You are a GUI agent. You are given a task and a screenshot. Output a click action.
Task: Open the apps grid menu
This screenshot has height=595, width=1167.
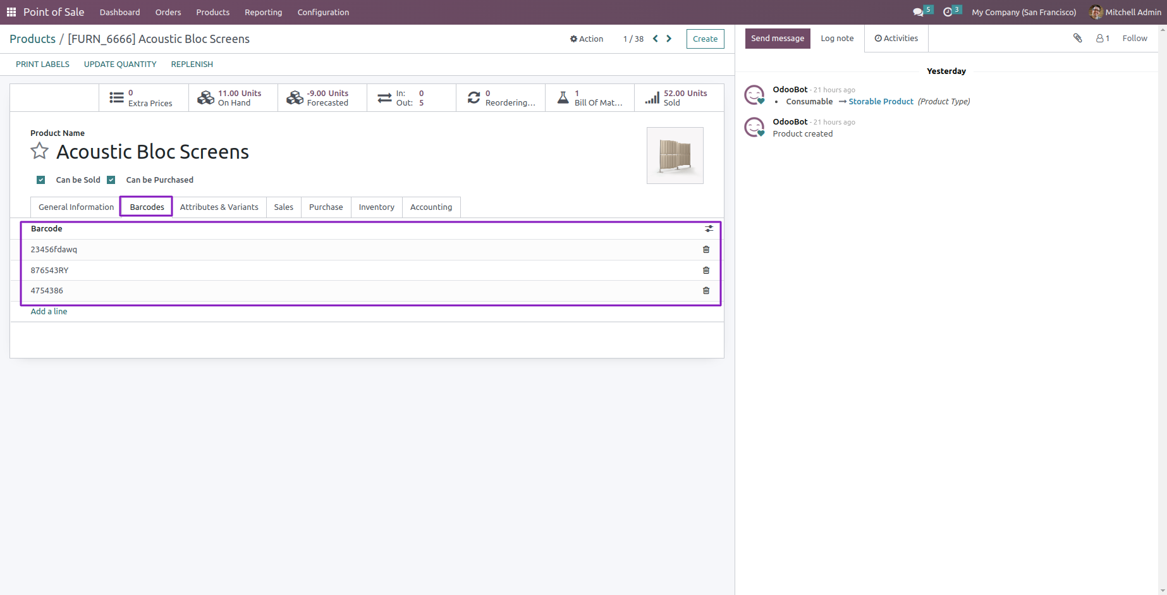(11, 11)
